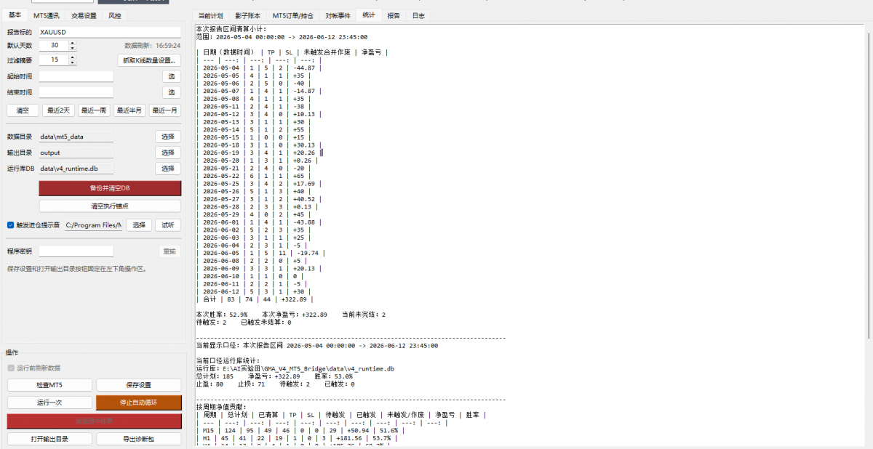
Task: Click the red 备份并清空DB button
Action: (110, 188)
